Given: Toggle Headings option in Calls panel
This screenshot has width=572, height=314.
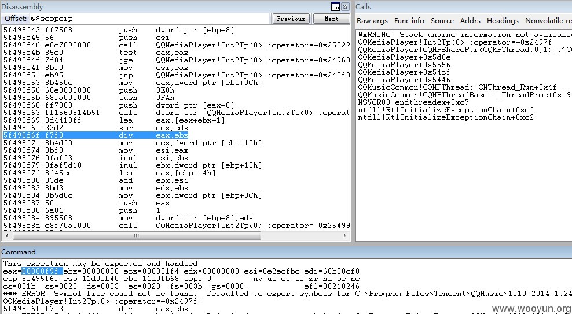Looking at the screenshot, I should (x=503, y=21).
